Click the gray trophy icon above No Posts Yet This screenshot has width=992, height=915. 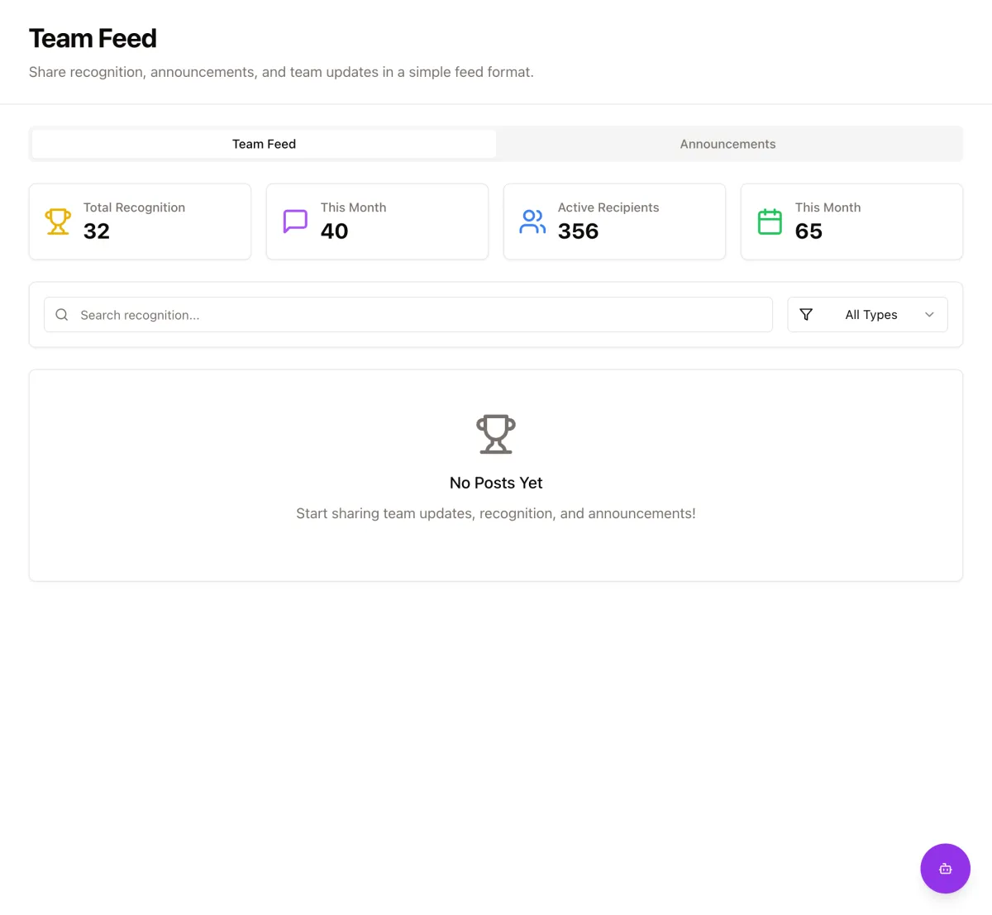tap(496, 434)
